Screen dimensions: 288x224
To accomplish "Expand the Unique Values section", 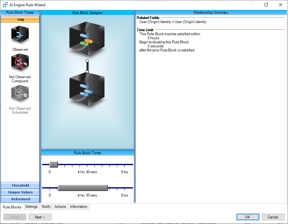I will pos(20,192).
